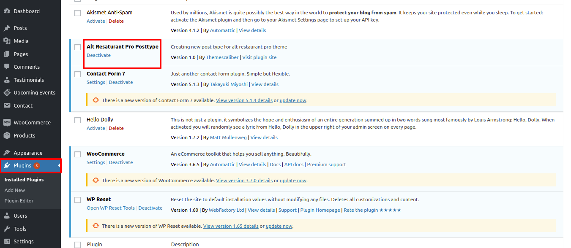Open WooCommerce plugin Settings link
571x248 pixels.
pyautogui.click(x=96, y=162)
